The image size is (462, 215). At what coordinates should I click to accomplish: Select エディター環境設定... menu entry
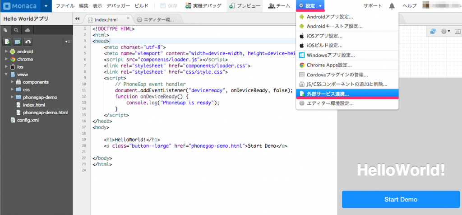coord(347,103)
